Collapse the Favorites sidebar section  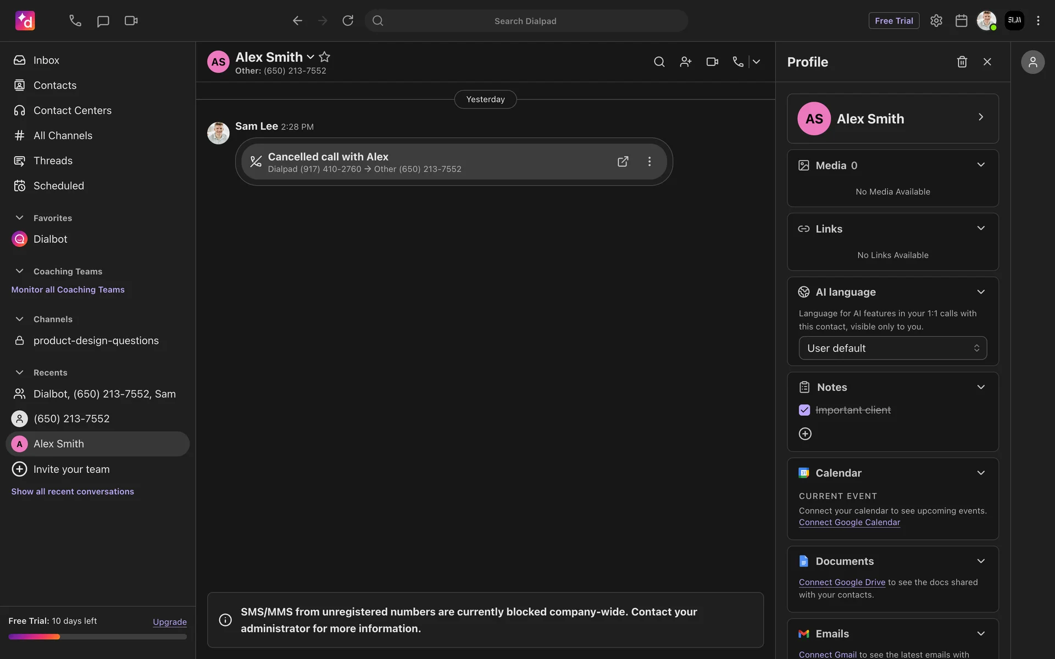(20, 218)
